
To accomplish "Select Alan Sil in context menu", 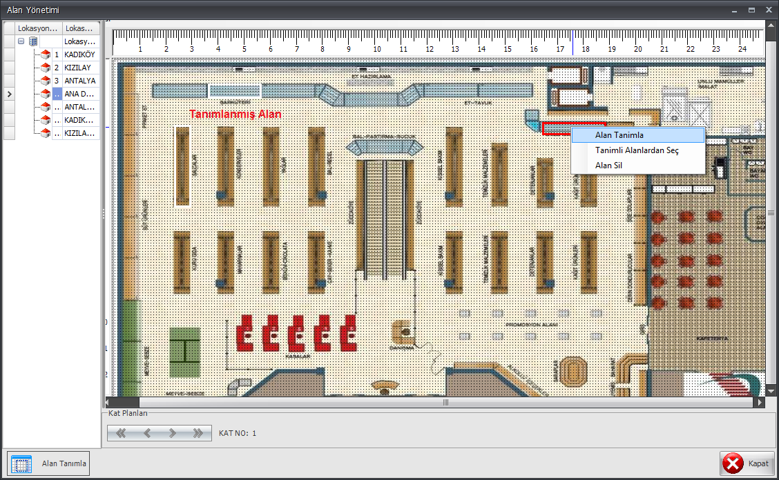I will (x=610, y=166).
